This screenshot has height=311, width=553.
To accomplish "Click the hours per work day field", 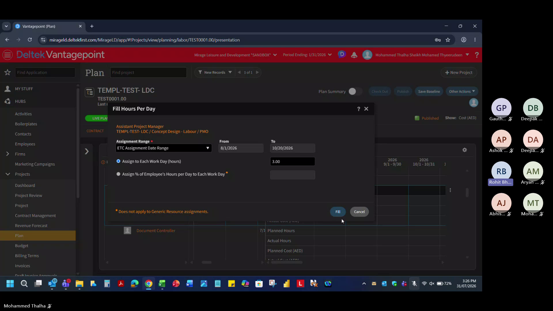I will click(292, 162).
